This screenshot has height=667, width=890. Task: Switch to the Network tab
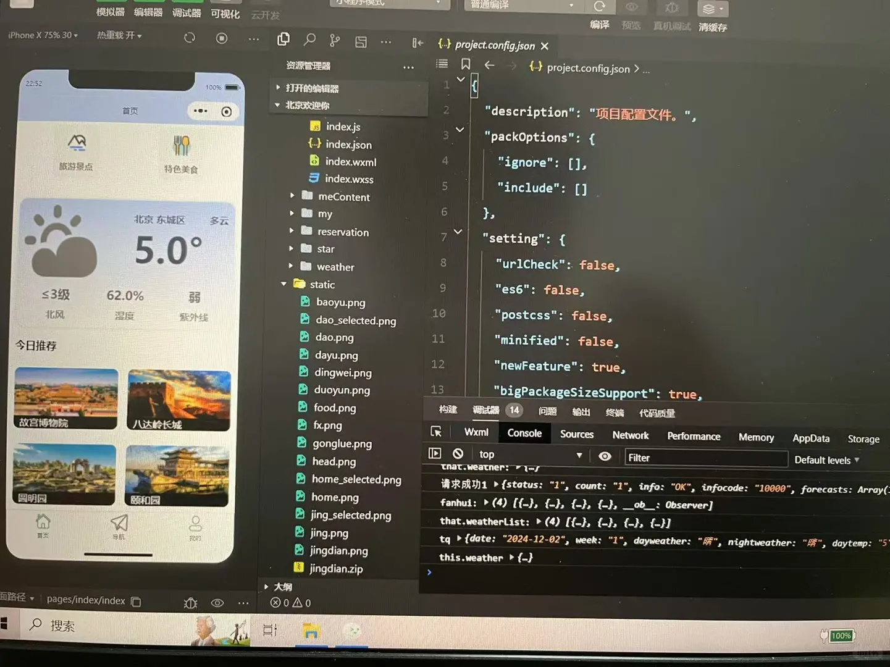(631, 435)
